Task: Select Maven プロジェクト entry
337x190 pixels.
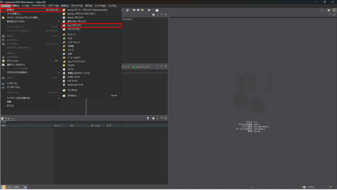Action: tap(91, 18)
